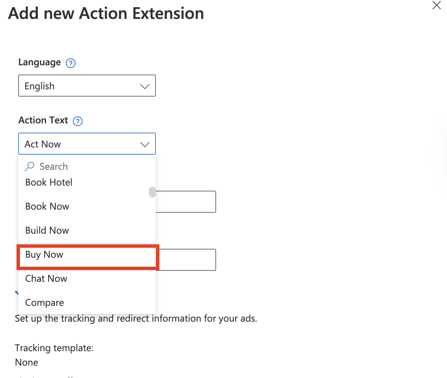Click the dropdown list scrollbar thumb
447x378 pixels.
click(152, 192)
